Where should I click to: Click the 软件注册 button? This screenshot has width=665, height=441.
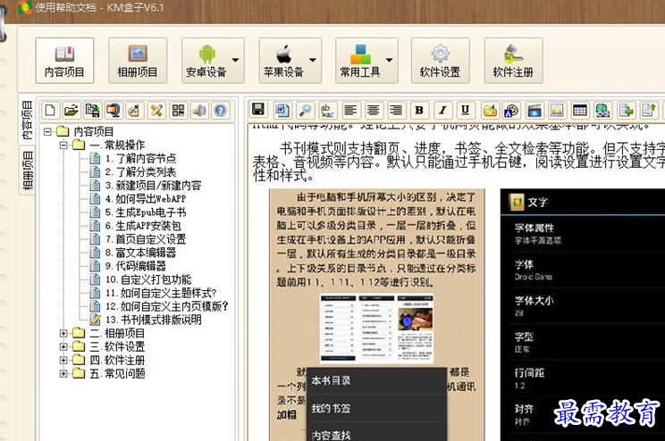tap(512, 62)
